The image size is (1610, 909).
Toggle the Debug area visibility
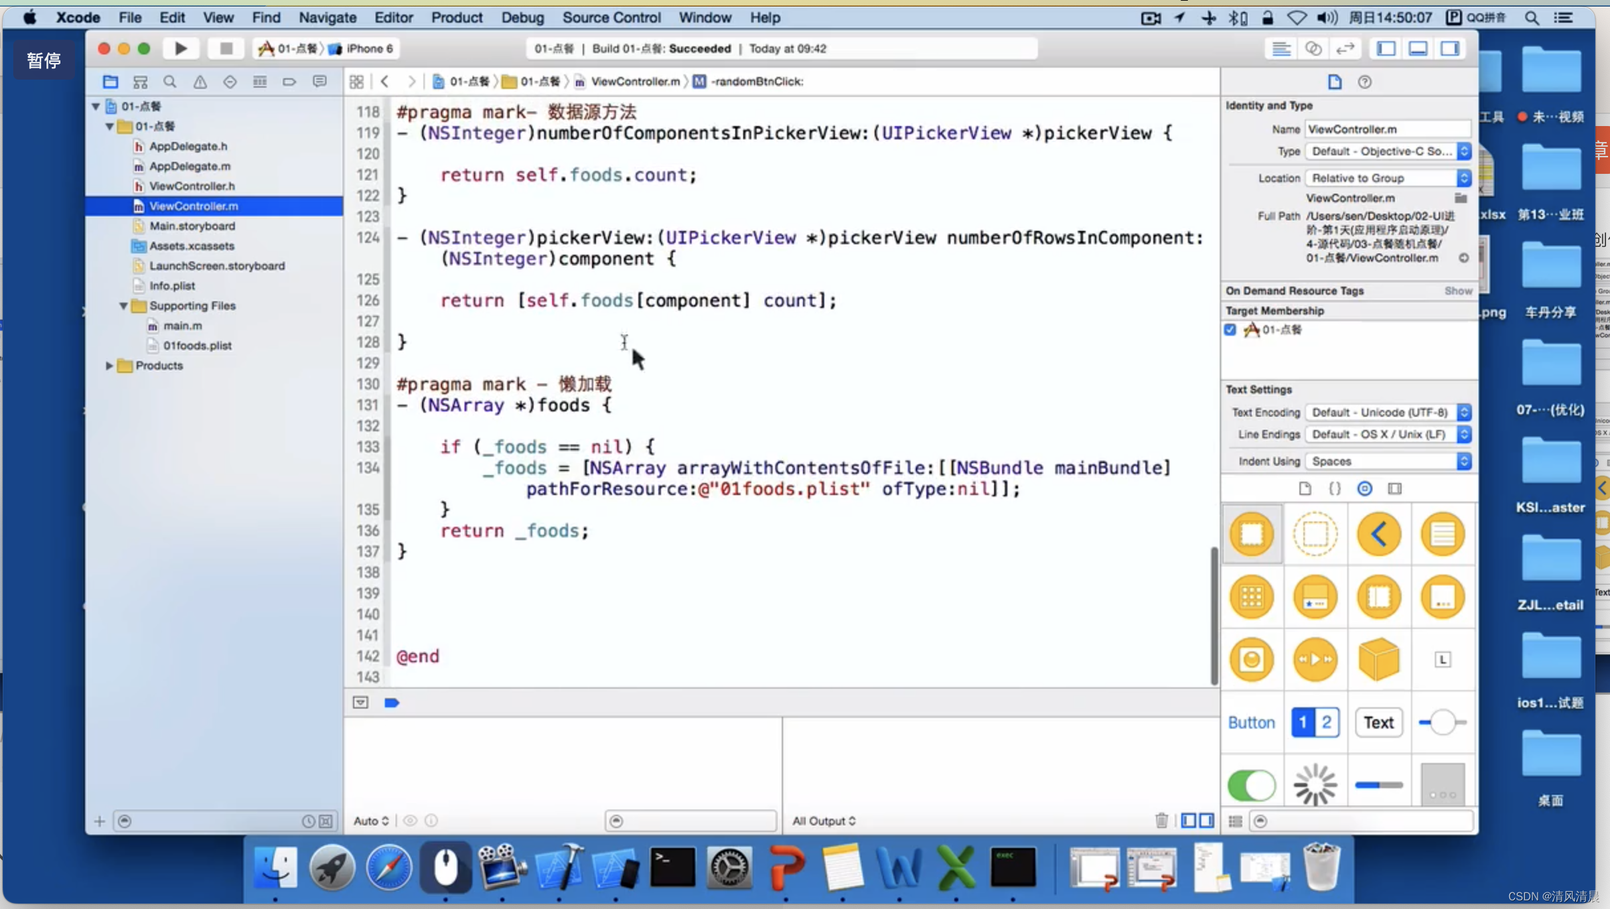pyautogui.click(x=1418, y=48)
